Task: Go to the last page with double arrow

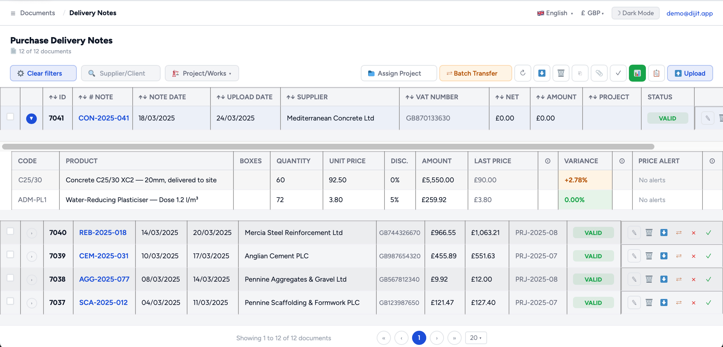Action: click(x=455, y=338)
